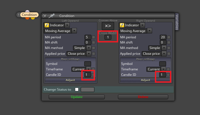Open the left Timeframe Current dropdown
The height and width of the screenshot is (115, 200).
[81, 69]
